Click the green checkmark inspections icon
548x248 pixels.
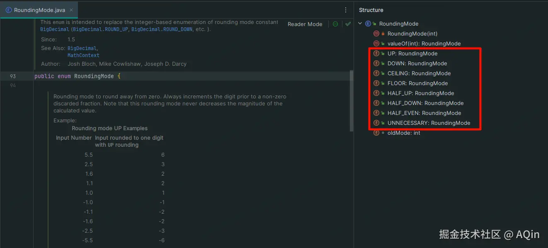click(348, 24)
